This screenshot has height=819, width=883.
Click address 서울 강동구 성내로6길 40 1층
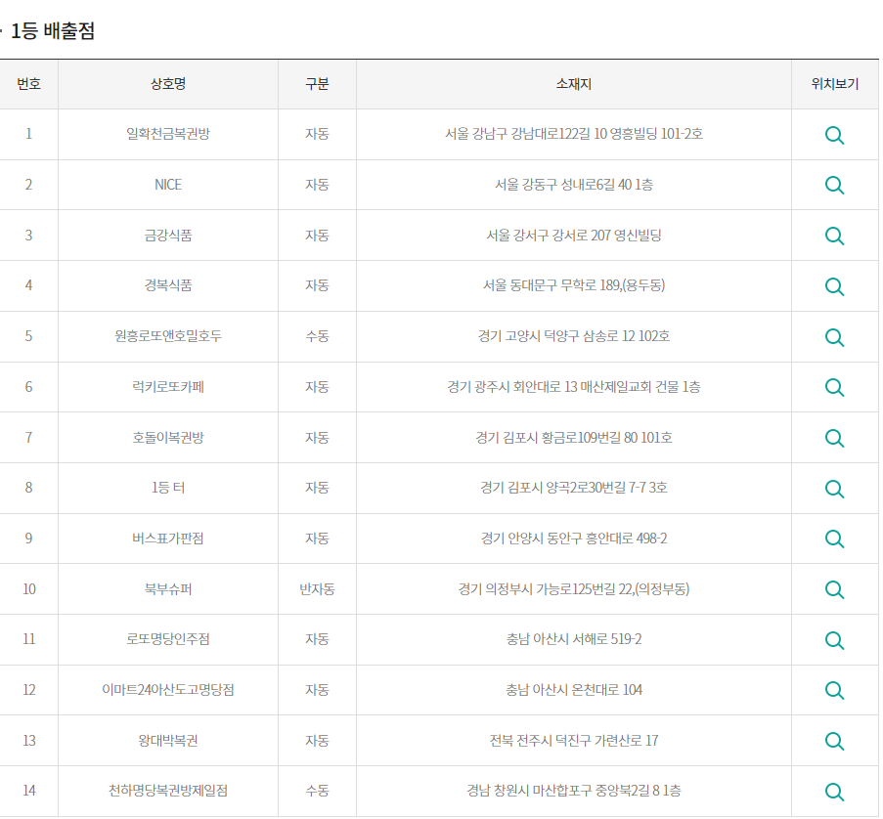click(x=574, y=185)
